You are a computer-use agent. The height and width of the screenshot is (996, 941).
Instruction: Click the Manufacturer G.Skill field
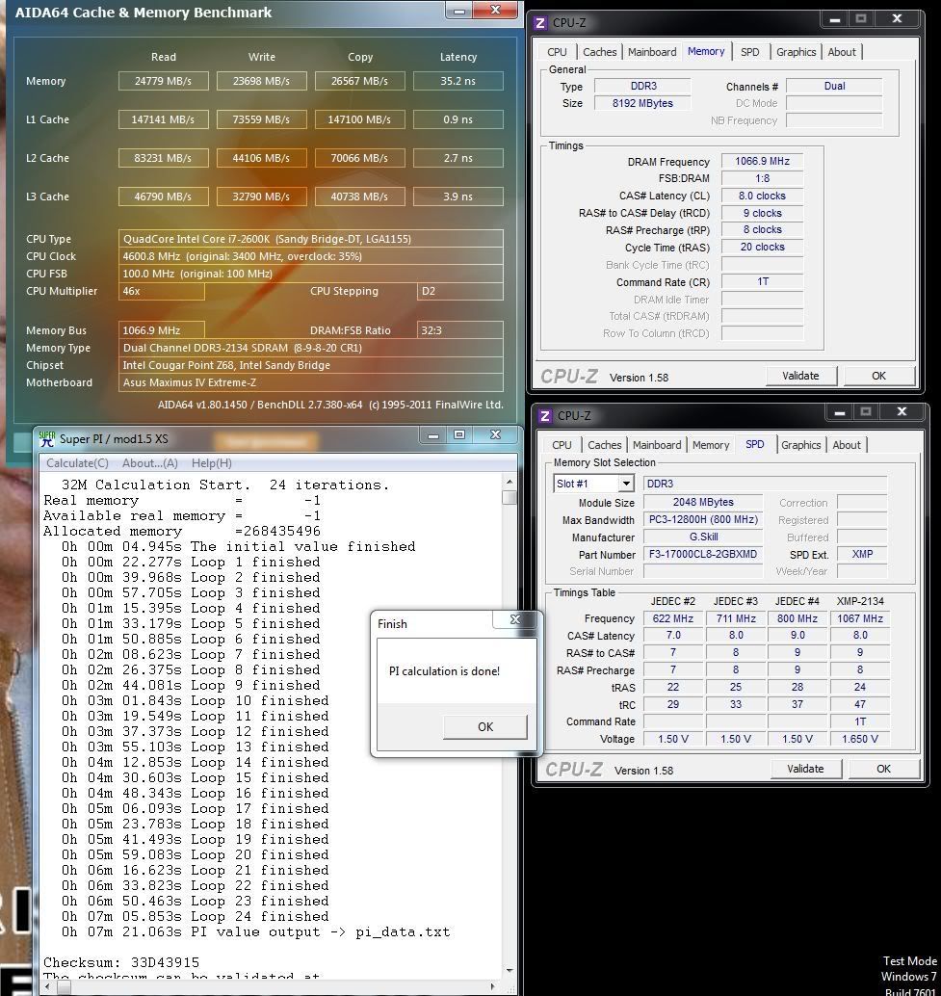[x=703, y=537]
